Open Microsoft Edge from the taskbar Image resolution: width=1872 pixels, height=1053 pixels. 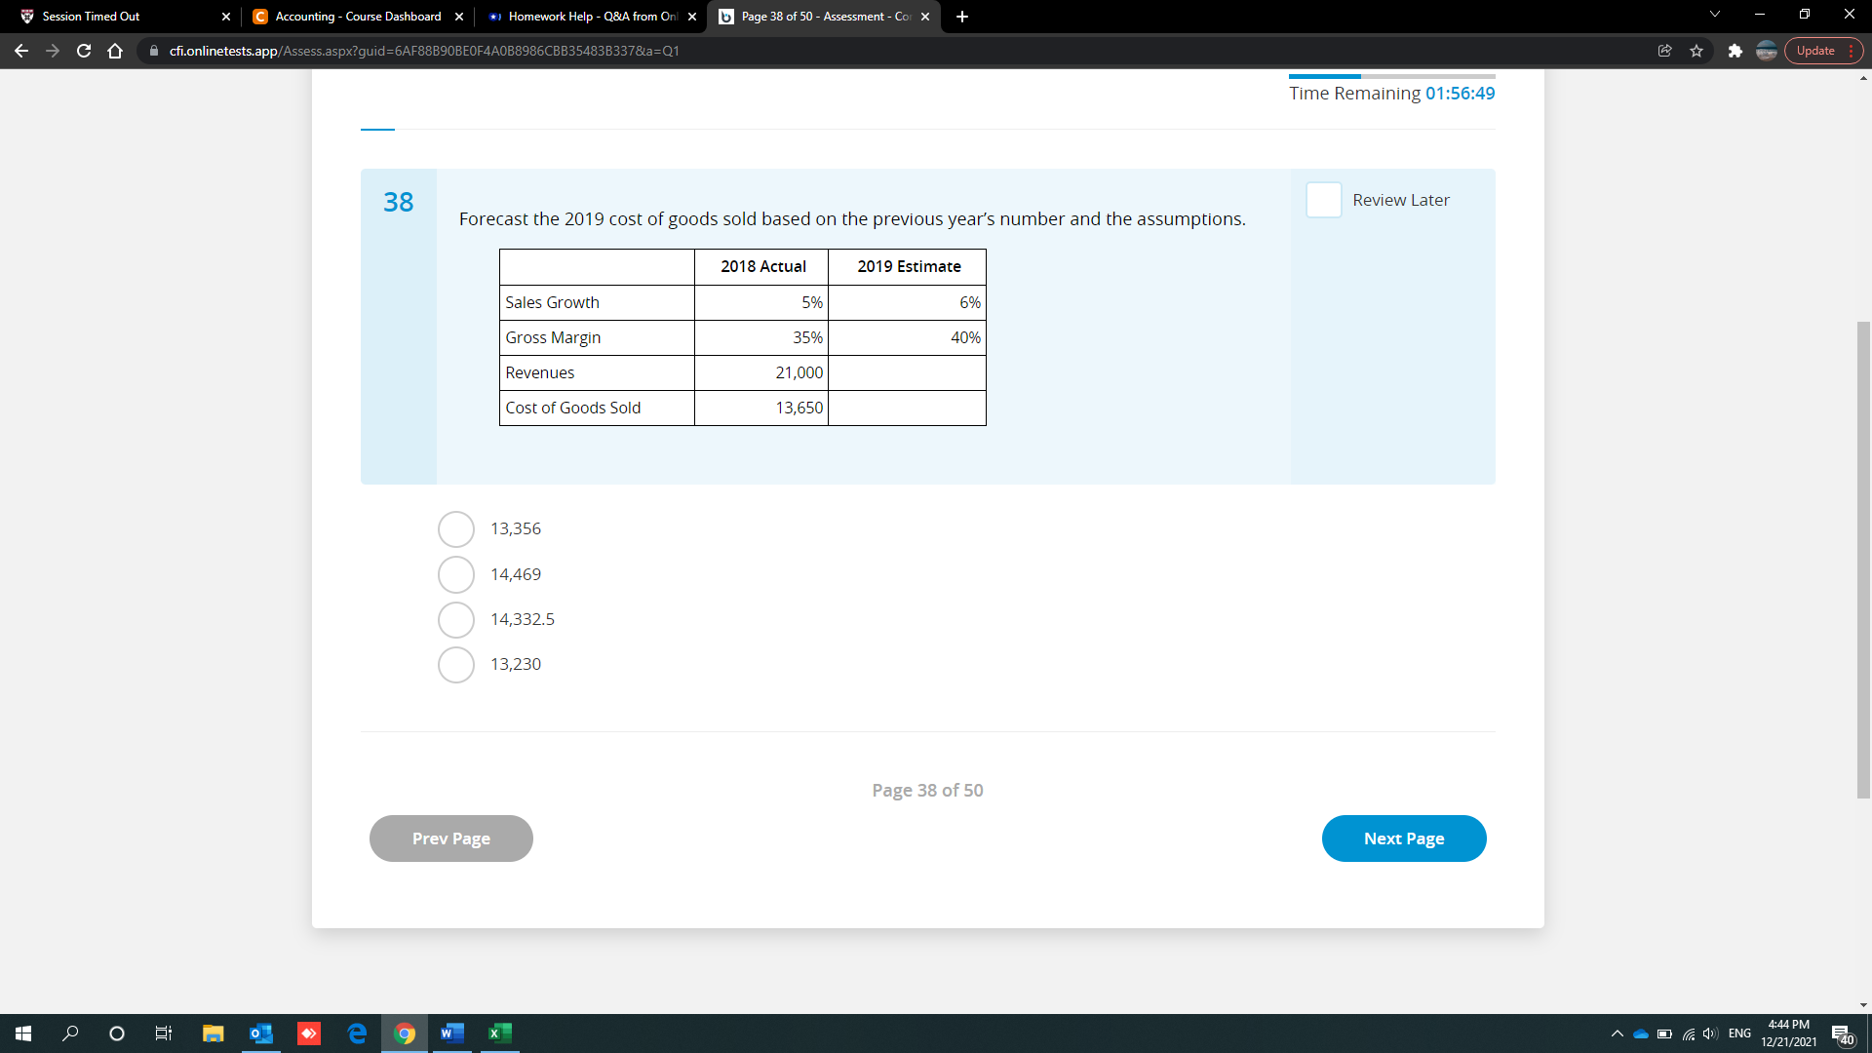pos(357,1033)
